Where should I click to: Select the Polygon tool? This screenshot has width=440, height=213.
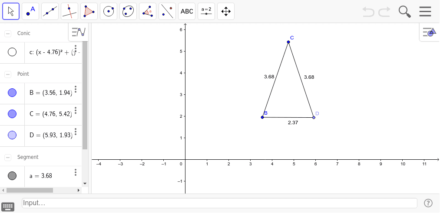pyautogui.click(x=89, y=11)
